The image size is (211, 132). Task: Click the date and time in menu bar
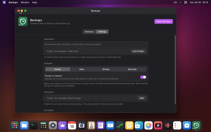pyautogui.click(x=199, y=2)
